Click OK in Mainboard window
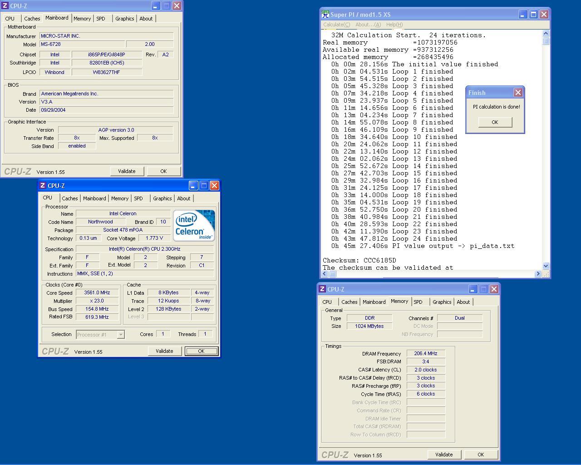The width and height of the screenshot is (581, 465). [163, 171]
